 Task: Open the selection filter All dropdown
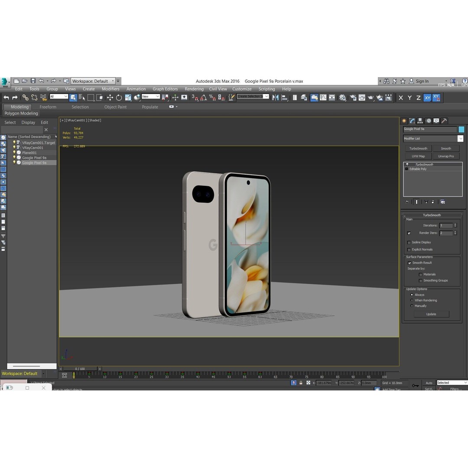pyautogui.click(x=59, y=96)
